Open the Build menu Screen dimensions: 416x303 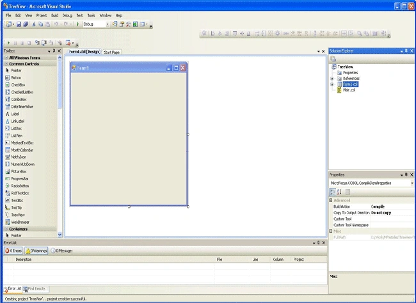coord(54,15)
